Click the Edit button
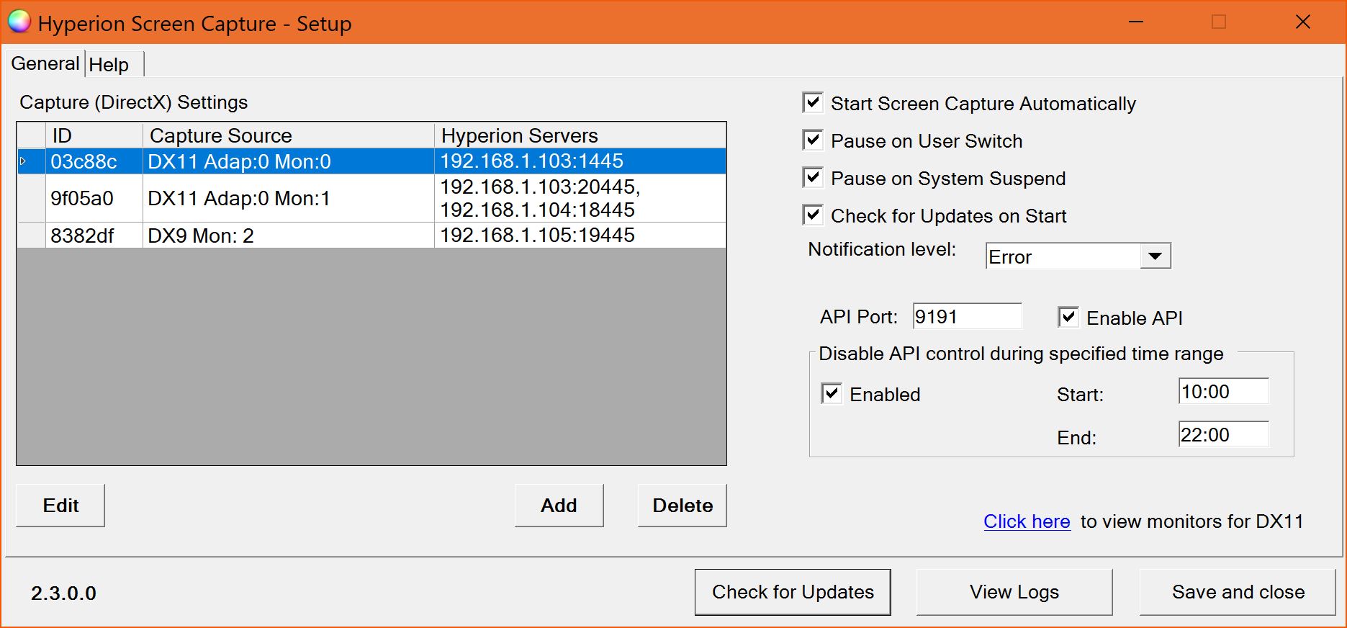The width and height of the screenshot is (1347, 628). coord(60,506)
